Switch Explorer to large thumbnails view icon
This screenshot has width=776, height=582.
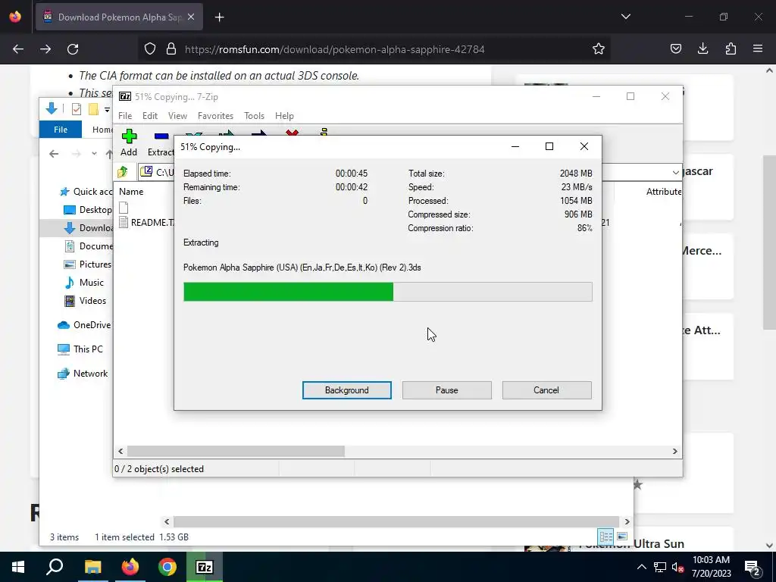point(622,537)
